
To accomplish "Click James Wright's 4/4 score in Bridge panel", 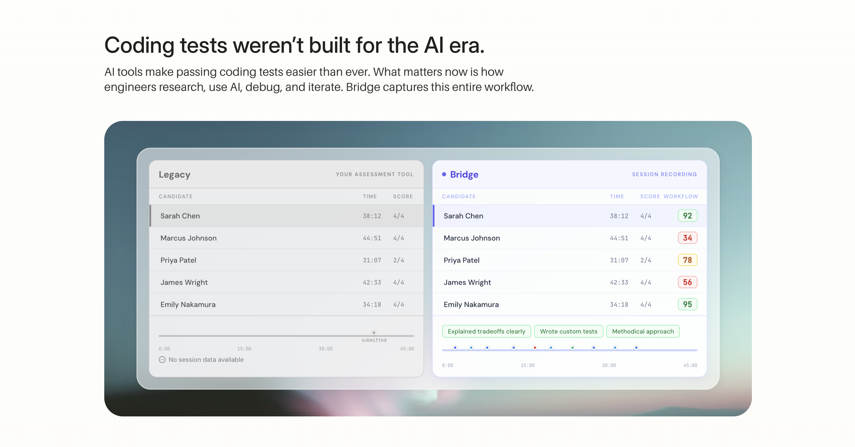I will pos(646,283).
